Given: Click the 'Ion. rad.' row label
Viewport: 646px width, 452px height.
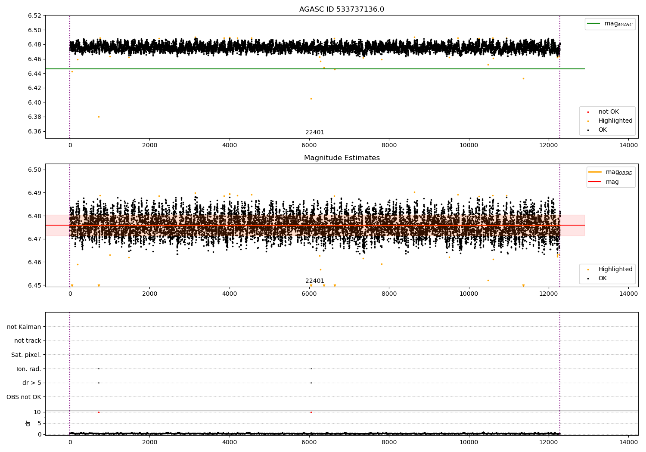Looking at the screenshot, I should click(x=29, y=369).
